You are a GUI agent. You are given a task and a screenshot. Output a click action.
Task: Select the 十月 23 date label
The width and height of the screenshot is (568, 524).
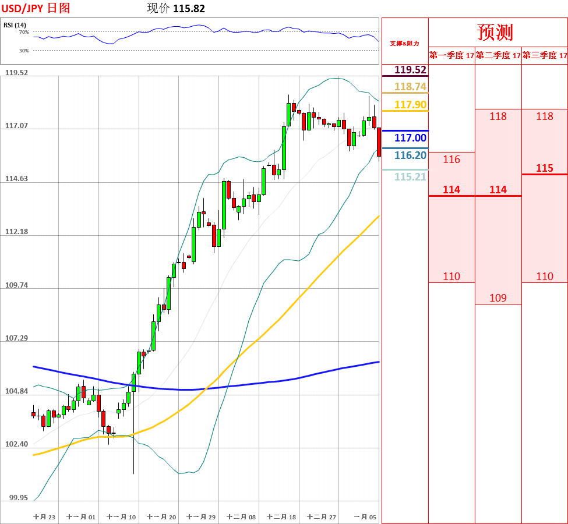point(44,517)
